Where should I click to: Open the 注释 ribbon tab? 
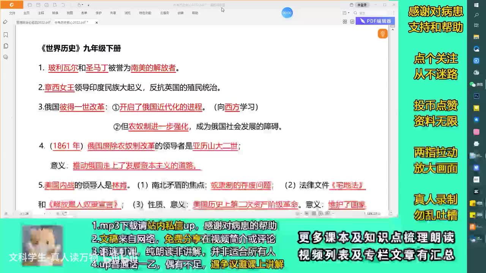(x=41, y=13)
